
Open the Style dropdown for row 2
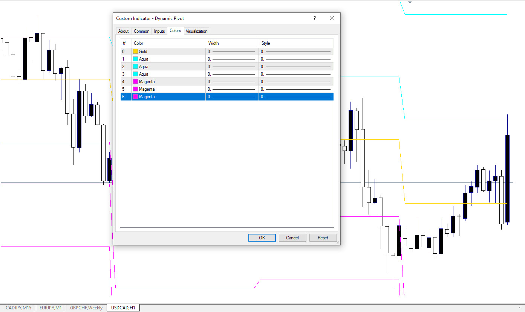tap(296, 67)
